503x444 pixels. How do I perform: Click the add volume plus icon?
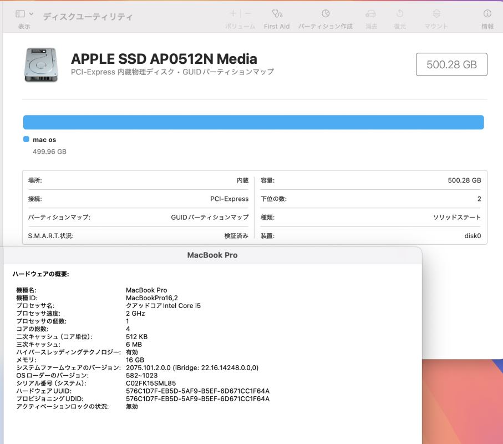233,13
